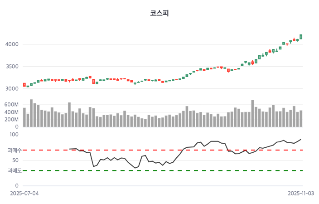Click the last volume bar on the right
This screenshot has width=319, height=204.
[x=301, y=118]
